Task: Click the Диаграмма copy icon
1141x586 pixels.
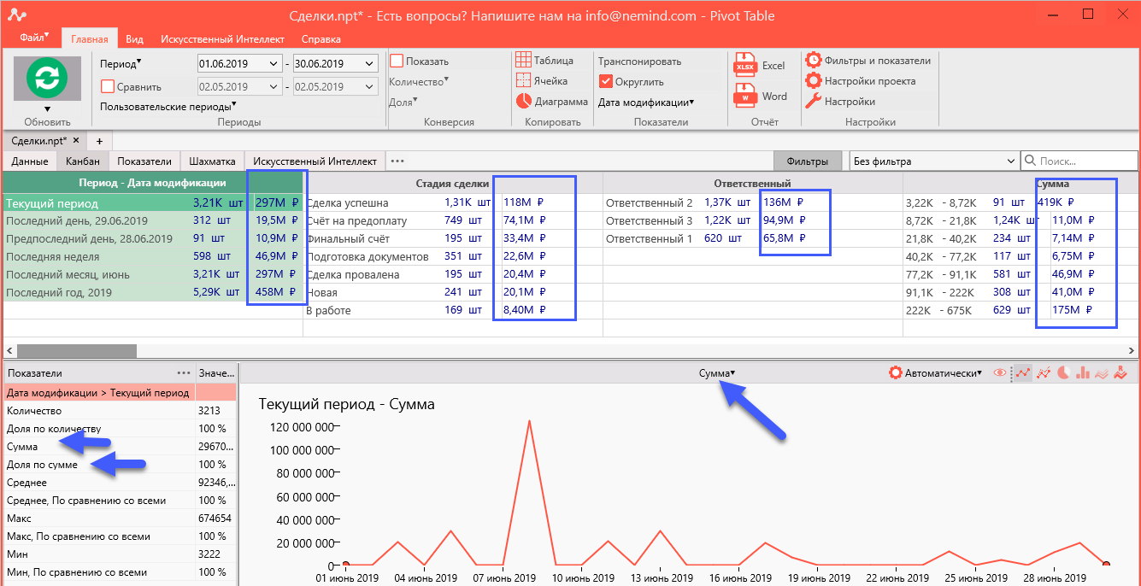Action: click(523, 101)
